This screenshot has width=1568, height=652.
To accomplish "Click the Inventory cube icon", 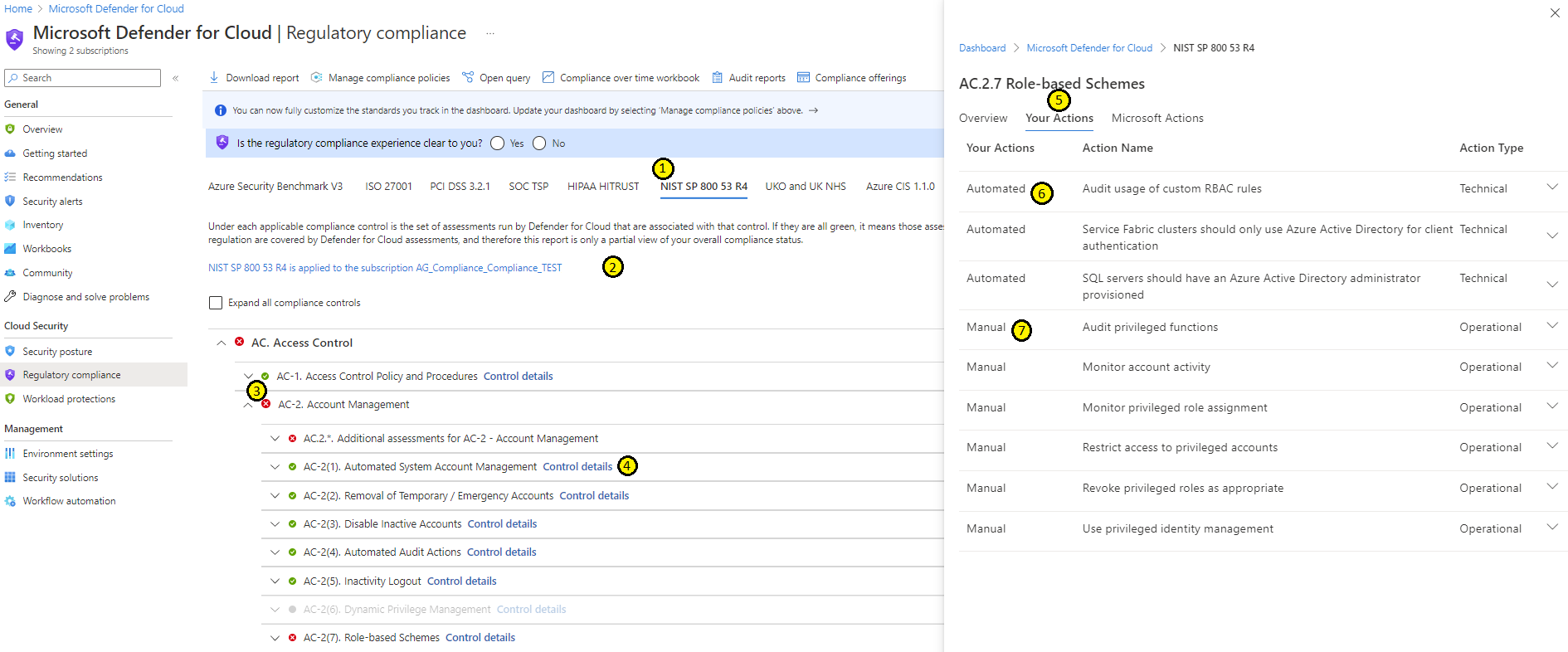I will pos(10,225).
